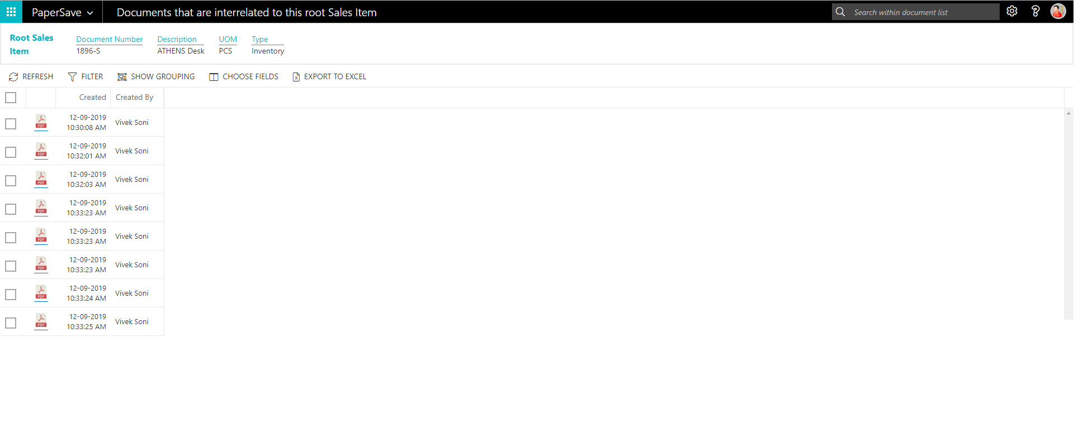The width and height of the screenshot is (1074, 424).
Task: Focus the Search within document list field
Action: [x=922, y=12]
